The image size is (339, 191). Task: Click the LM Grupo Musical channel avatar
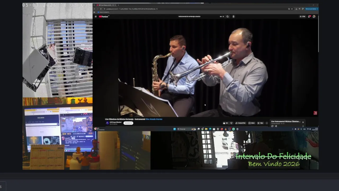[x=107, y=123]
